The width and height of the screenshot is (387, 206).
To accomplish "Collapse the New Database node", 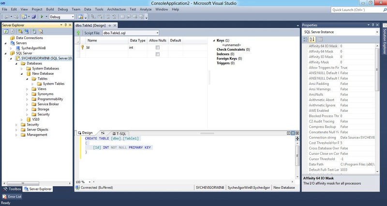I will [22, 74].
